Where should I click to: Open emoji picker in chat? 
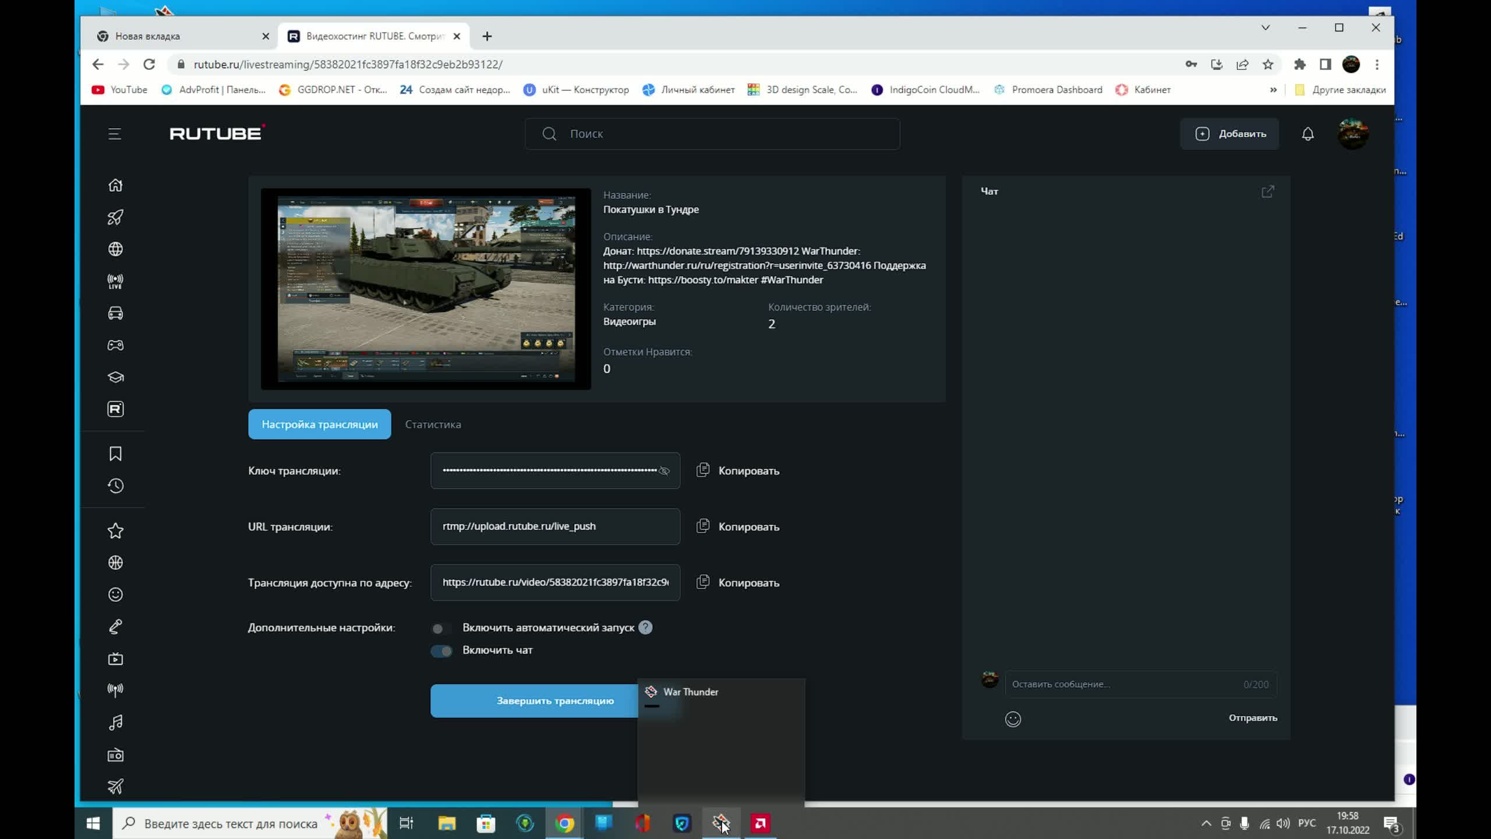(x=1013, y=719)
